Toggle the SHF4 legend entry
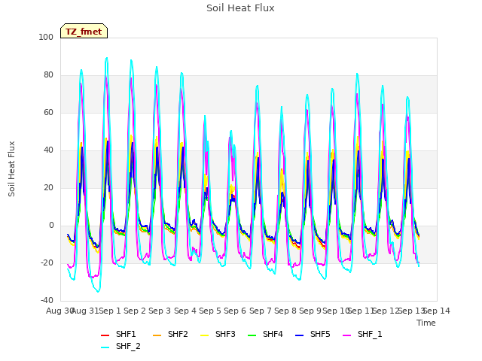482x361 pixels. (x=265, y=334)
